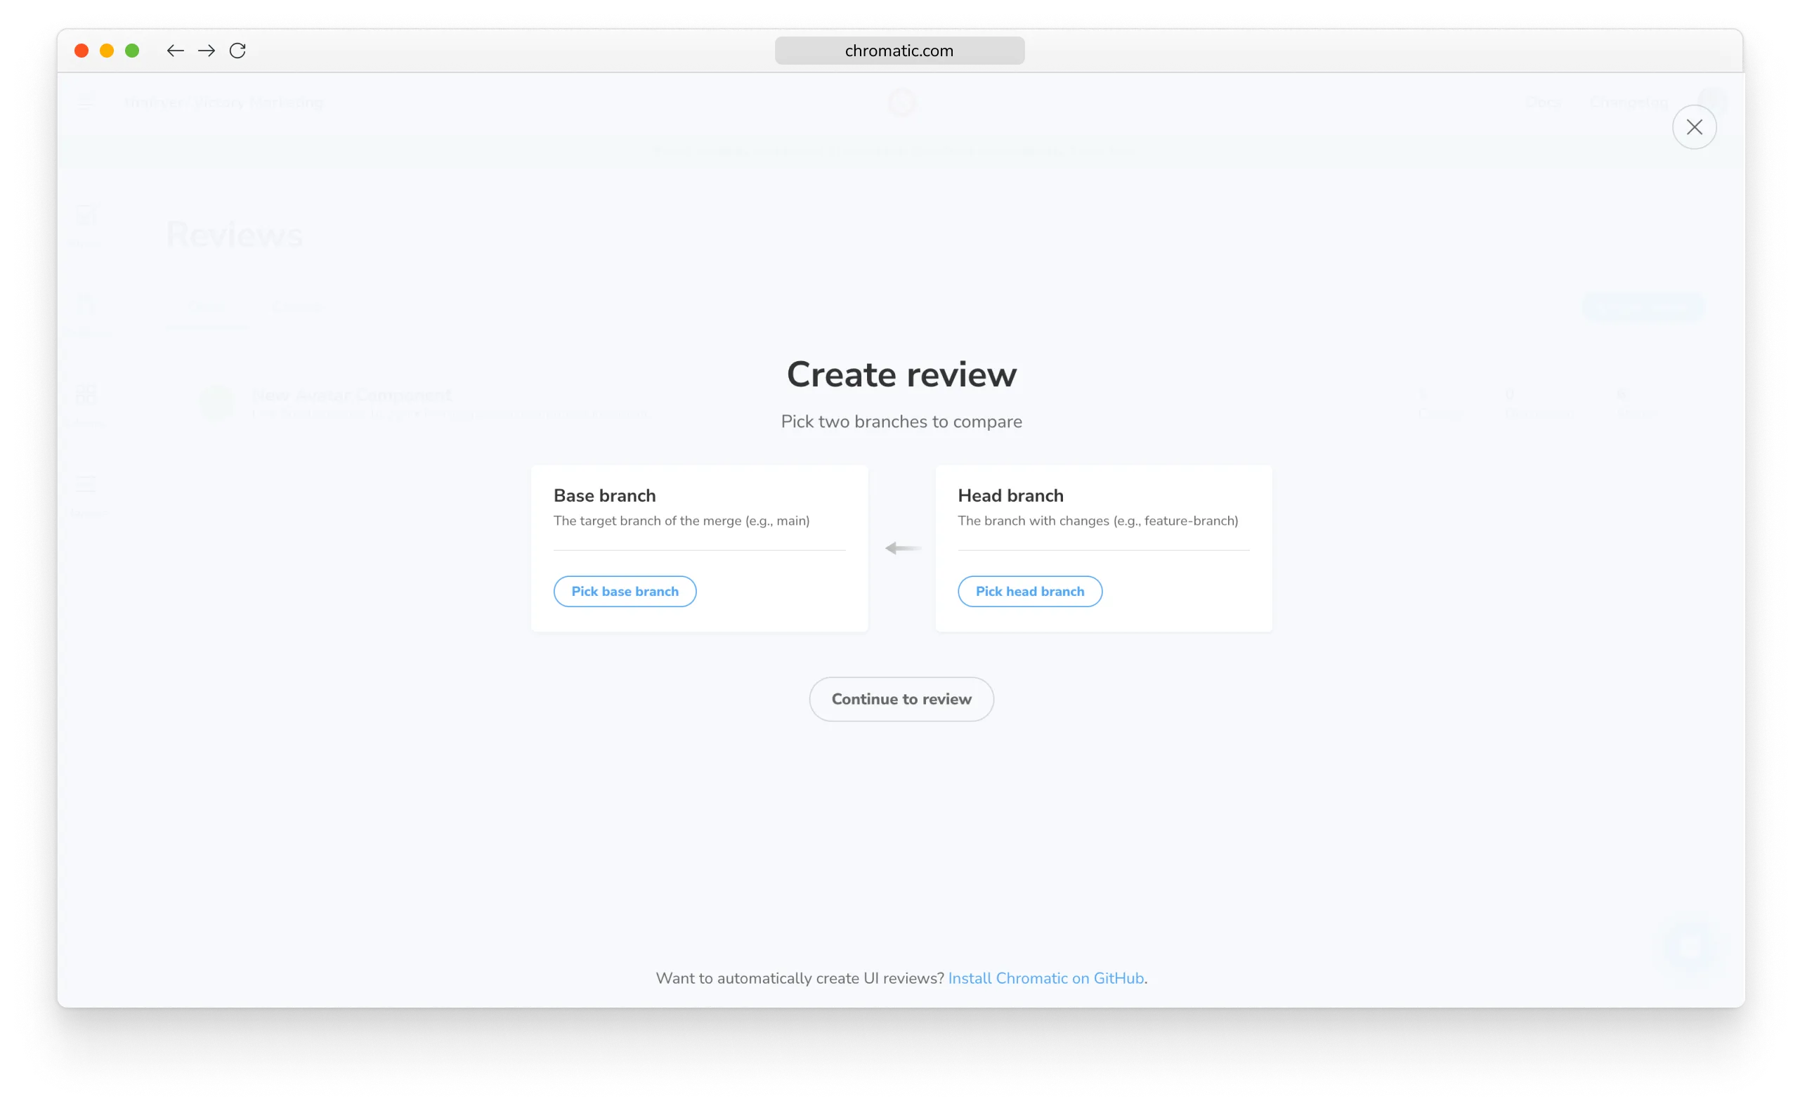Click the Continue to review button
The height and width of the screenshot is (1106, 1800).
pos(901,698)
